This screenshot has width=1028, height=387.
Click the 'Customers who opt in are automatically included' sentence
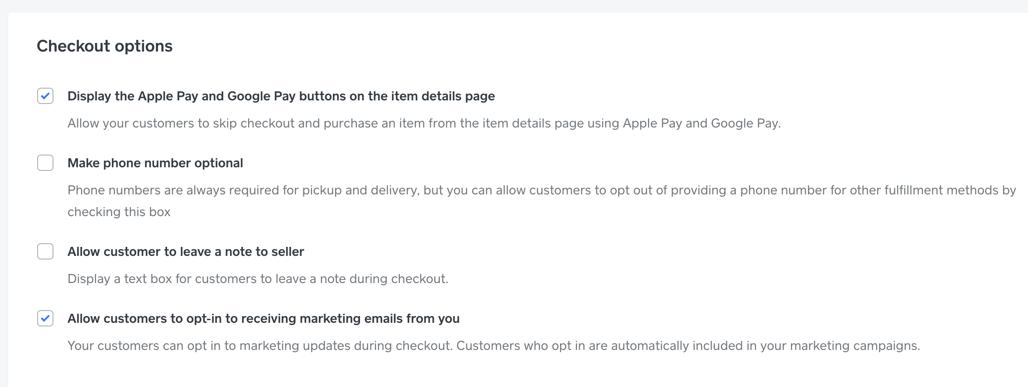point(688,346)
